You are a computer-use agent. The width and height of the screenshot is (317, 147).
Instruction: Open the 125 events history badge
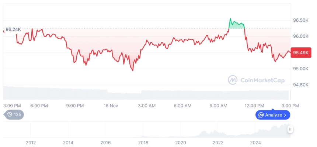(15, 114)
